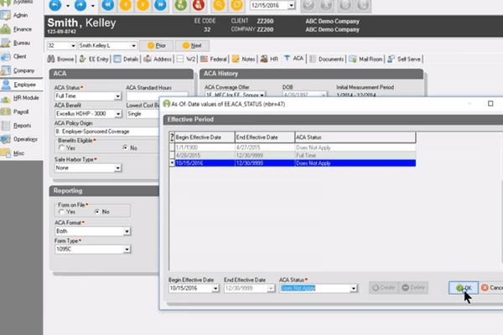Confirm dialog with the OK button
This screenshot has height=335, width=503.
[x=464, y=288]
